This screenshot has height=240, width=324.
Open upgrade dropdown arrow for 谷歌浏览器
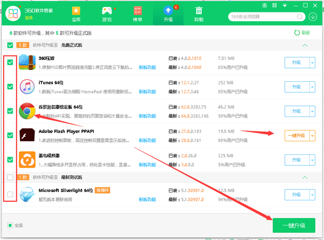coord(312,111)
